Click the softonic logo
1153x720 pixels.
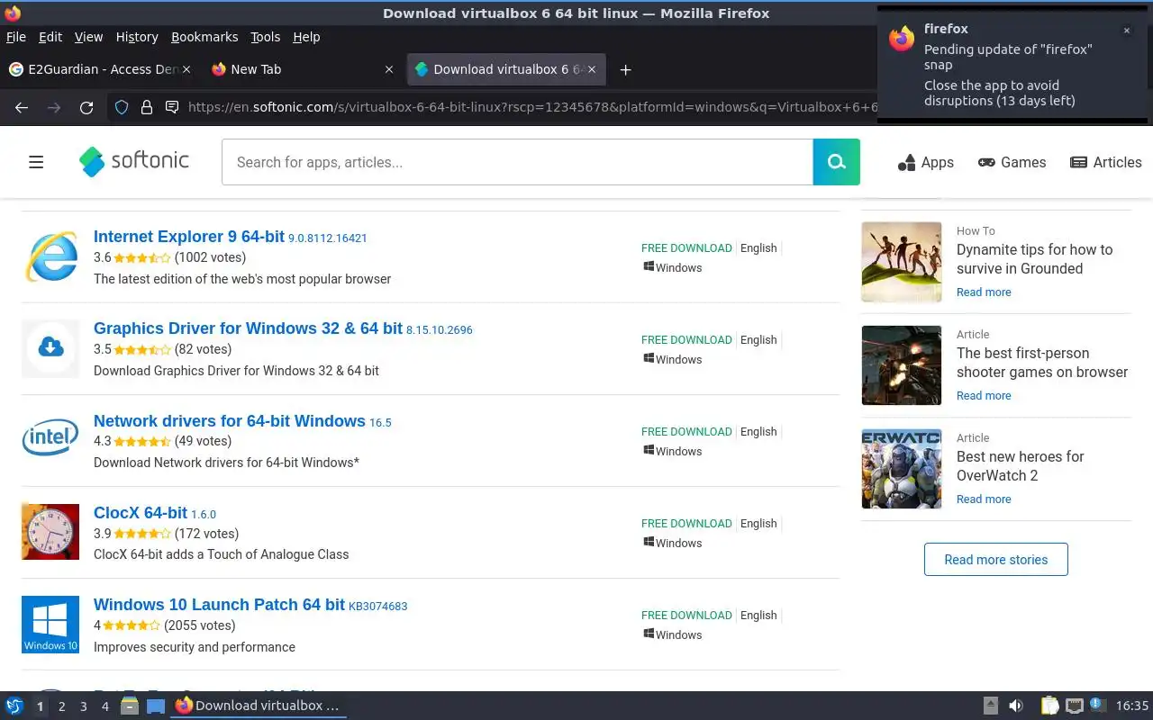(134, 161)
